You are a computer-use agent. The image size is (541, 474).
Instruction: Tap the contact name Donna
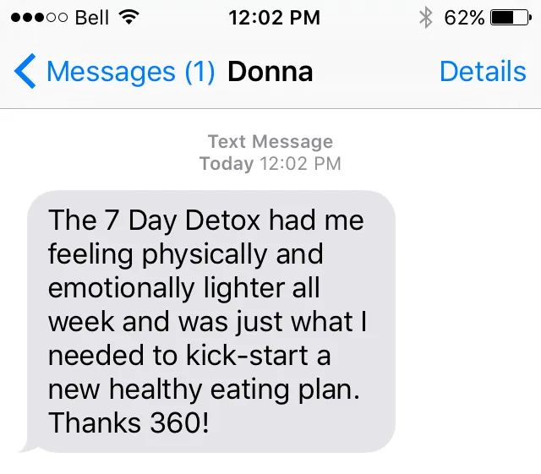[x=270, y=72]
